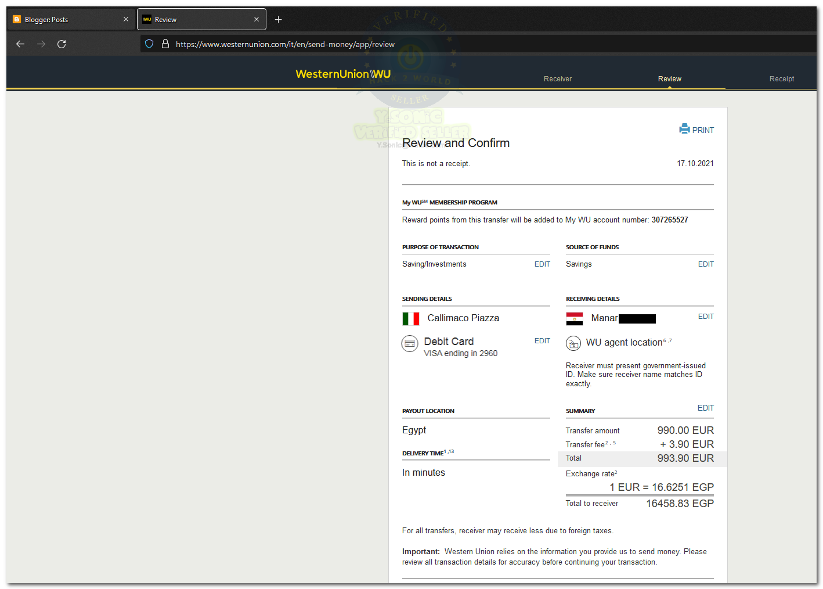
Task: Edit the Debit Card payment method
Action: click(x=542, y=341)
